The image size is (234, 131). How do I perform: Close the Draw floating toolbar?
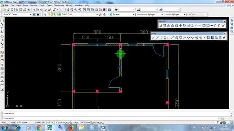pos(224,33)
